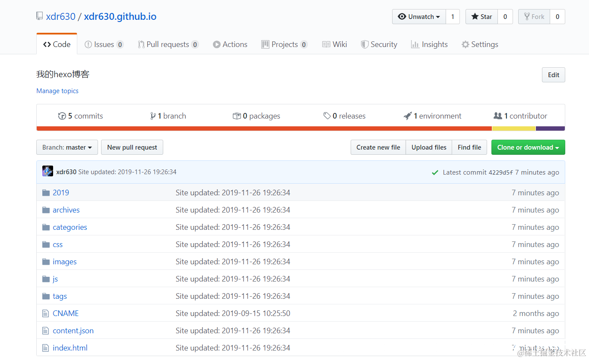Click the Upload files button
Screen dimensions: 589x360
429,147
